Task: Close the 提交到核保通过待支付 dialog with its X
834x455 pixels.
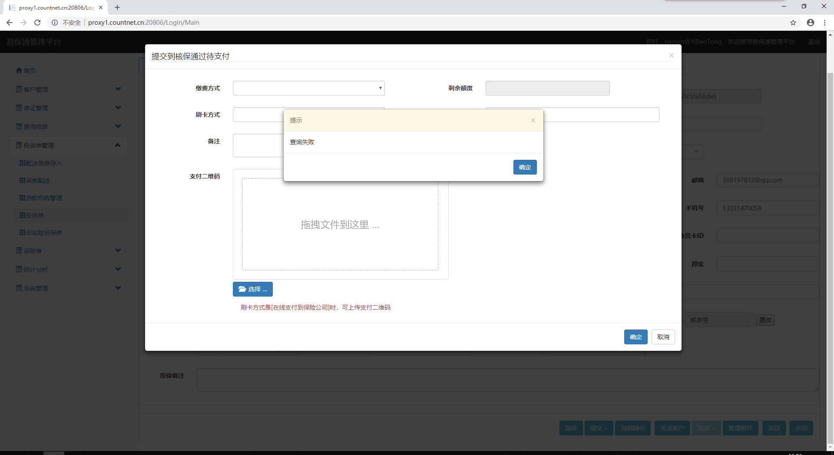Action: [672, 55]
